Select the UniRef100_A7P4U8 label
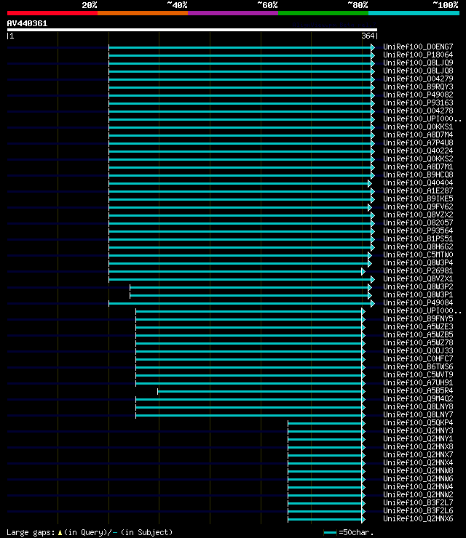Screen dimensions: 466x538 pyautogui.click(x=418, y=142)
